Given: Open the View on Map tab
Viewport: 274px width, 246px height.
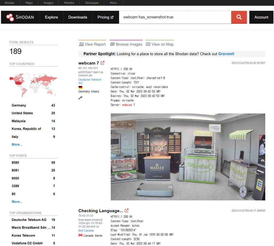Looking at the screenshot, I should (x=160, y=44).
